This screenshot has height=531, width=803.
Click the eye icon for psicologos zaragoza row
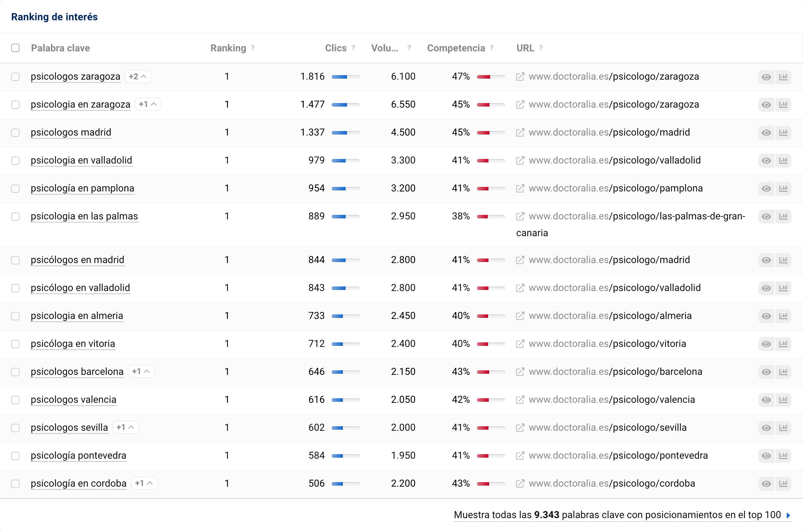(x=766, y=77)
